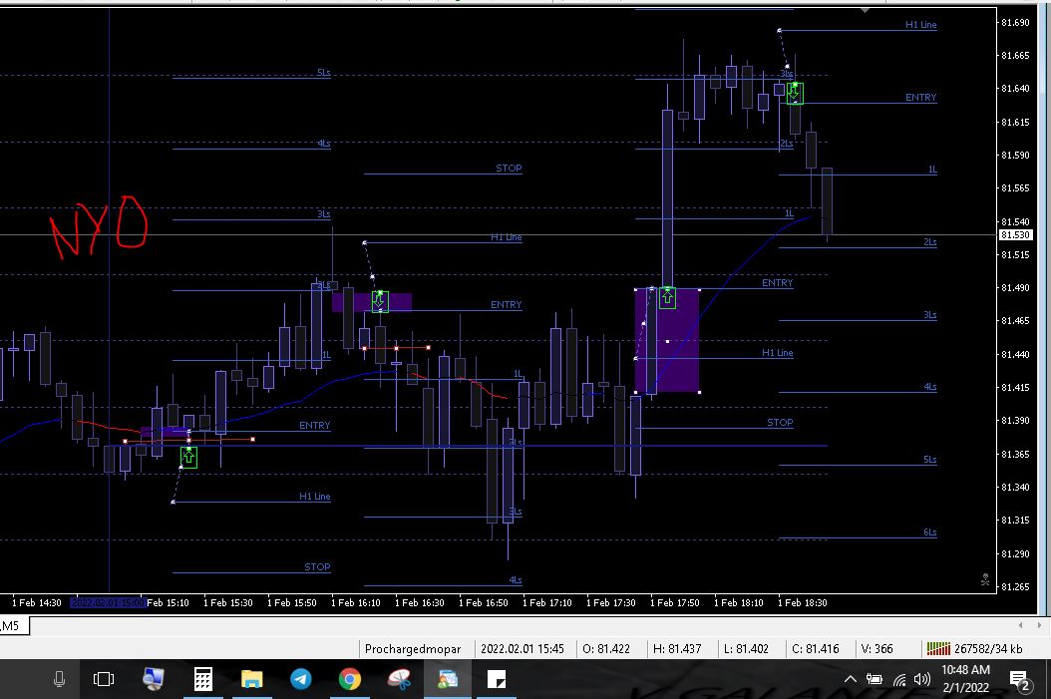Viewport: 1051px width, 699px height.
Task: Click the chart shift triangle marker
Action: click(865, 10)
